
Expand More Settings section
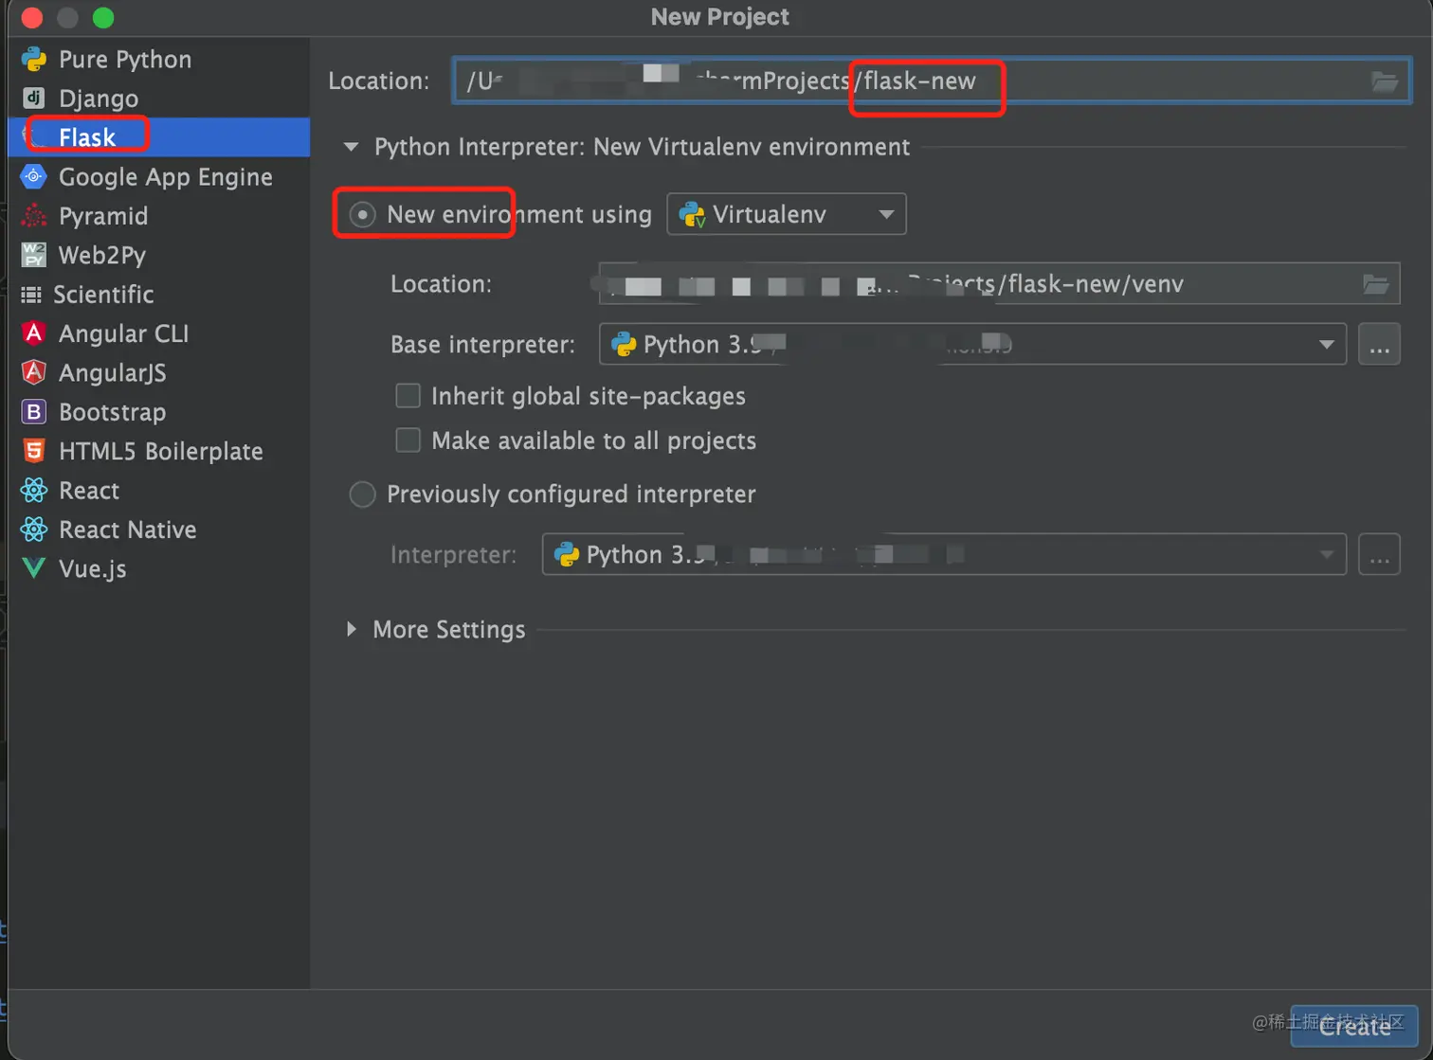[352, 629]
